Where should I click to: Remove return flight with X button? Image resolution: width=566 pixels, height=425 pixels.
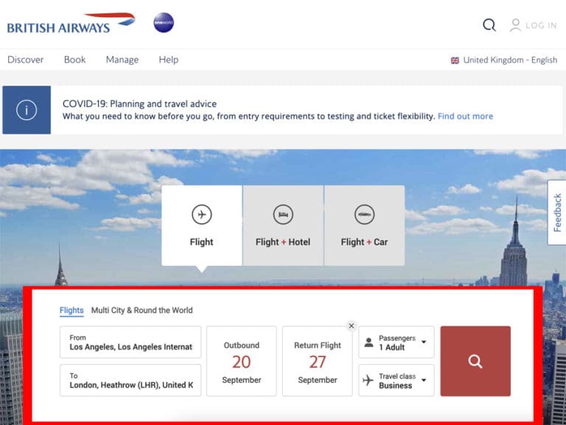click(352, 326)
